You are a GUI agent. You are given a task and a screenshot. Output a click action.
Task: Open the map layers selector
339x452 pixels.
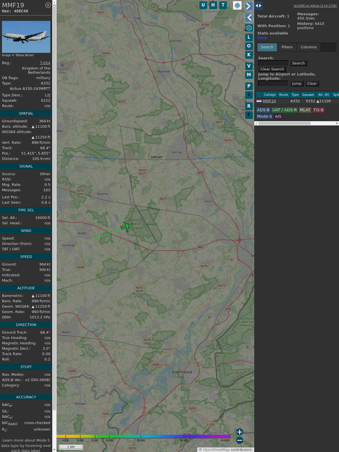pos(237,5)
